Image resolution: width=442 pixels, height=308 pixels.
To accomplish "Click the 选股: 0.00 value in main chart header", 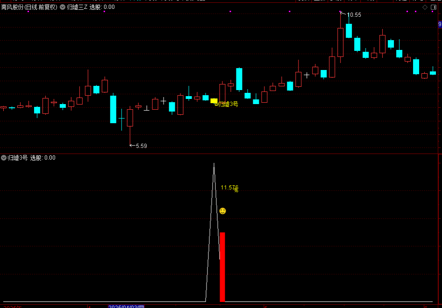I will (102, 7).
